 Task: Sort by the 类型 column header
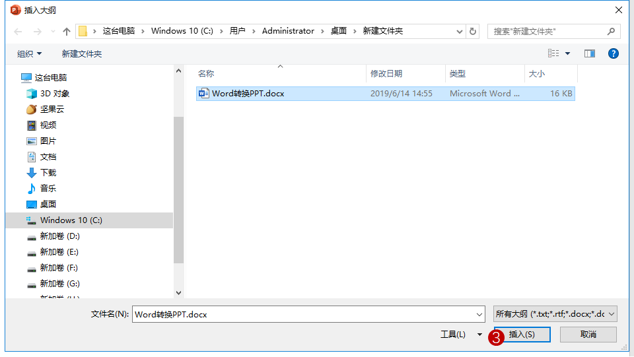pos(457,73)
